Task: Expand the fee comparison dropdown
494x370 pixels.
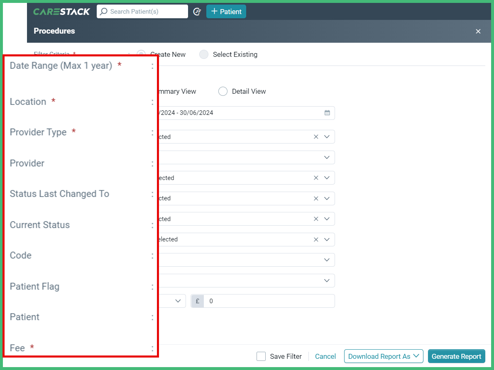Action: pyautogui.click(x=179, y=301)
